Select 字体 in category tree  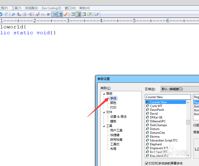(x=113, y=98)
